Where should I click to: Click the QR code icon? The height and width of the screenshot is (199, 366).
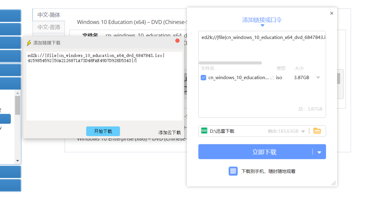coord(233,171)
